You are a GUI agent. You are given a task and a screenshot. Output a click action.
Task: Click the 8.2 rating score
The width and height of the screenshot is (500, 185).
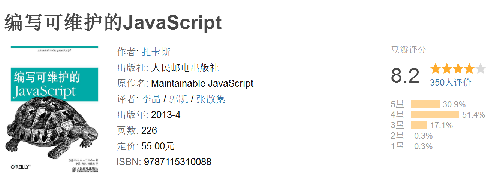click(x=405, y=75)
